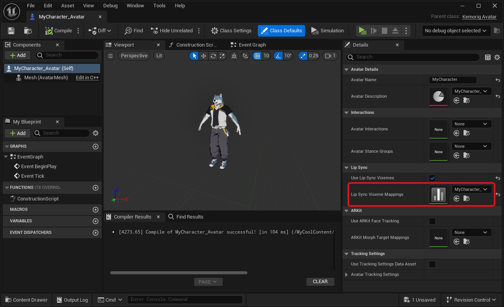Enable Use Tracking Settings Data Asset checkbox
The image size is (504, 307).
tap(432, 264)
